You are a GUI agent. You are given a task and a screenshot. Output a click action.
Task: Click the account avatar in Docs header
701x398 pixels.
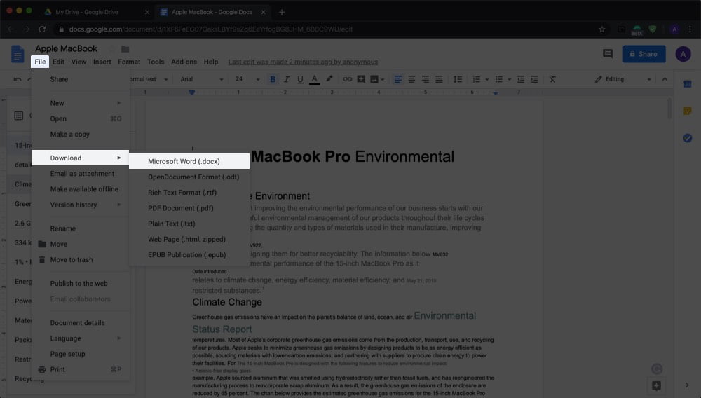tap(683, 54)
